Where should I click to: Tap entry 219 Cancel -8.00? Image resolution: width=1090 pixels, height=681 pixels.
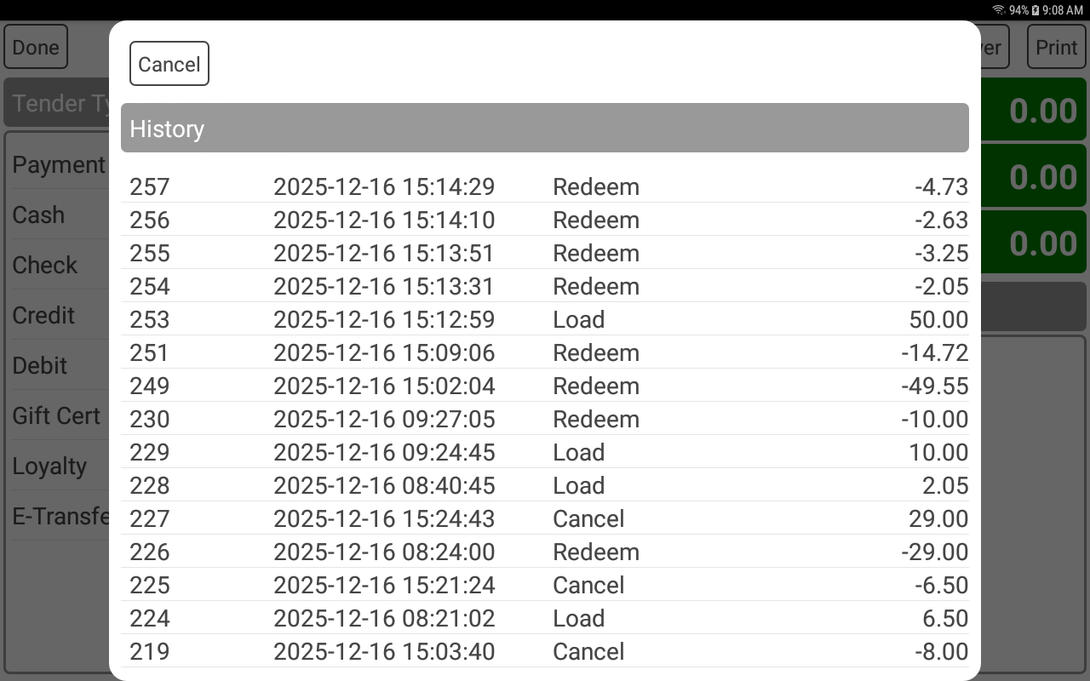[x=545, y=651]
